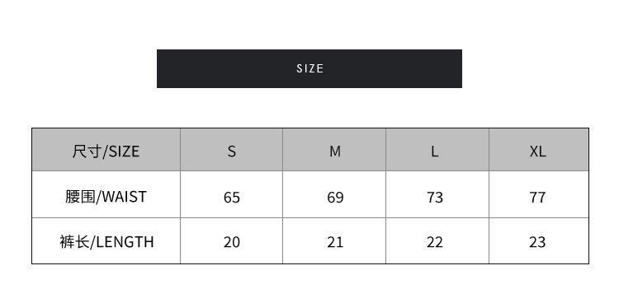
Task: Select length value 21 for M
Action: coord(335,242)
